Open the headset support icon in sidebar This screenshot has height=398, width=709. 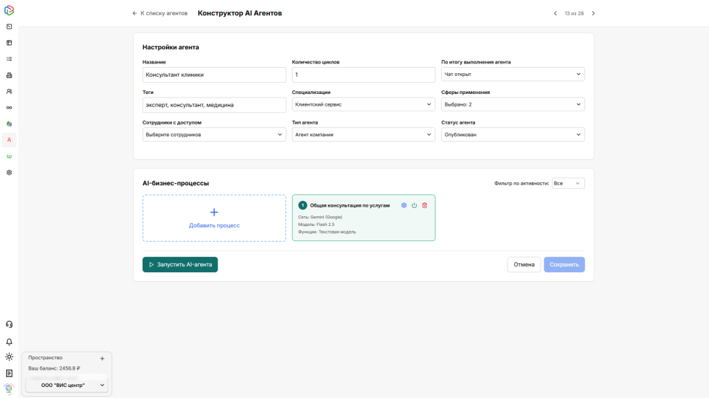(x=8, y=323)
